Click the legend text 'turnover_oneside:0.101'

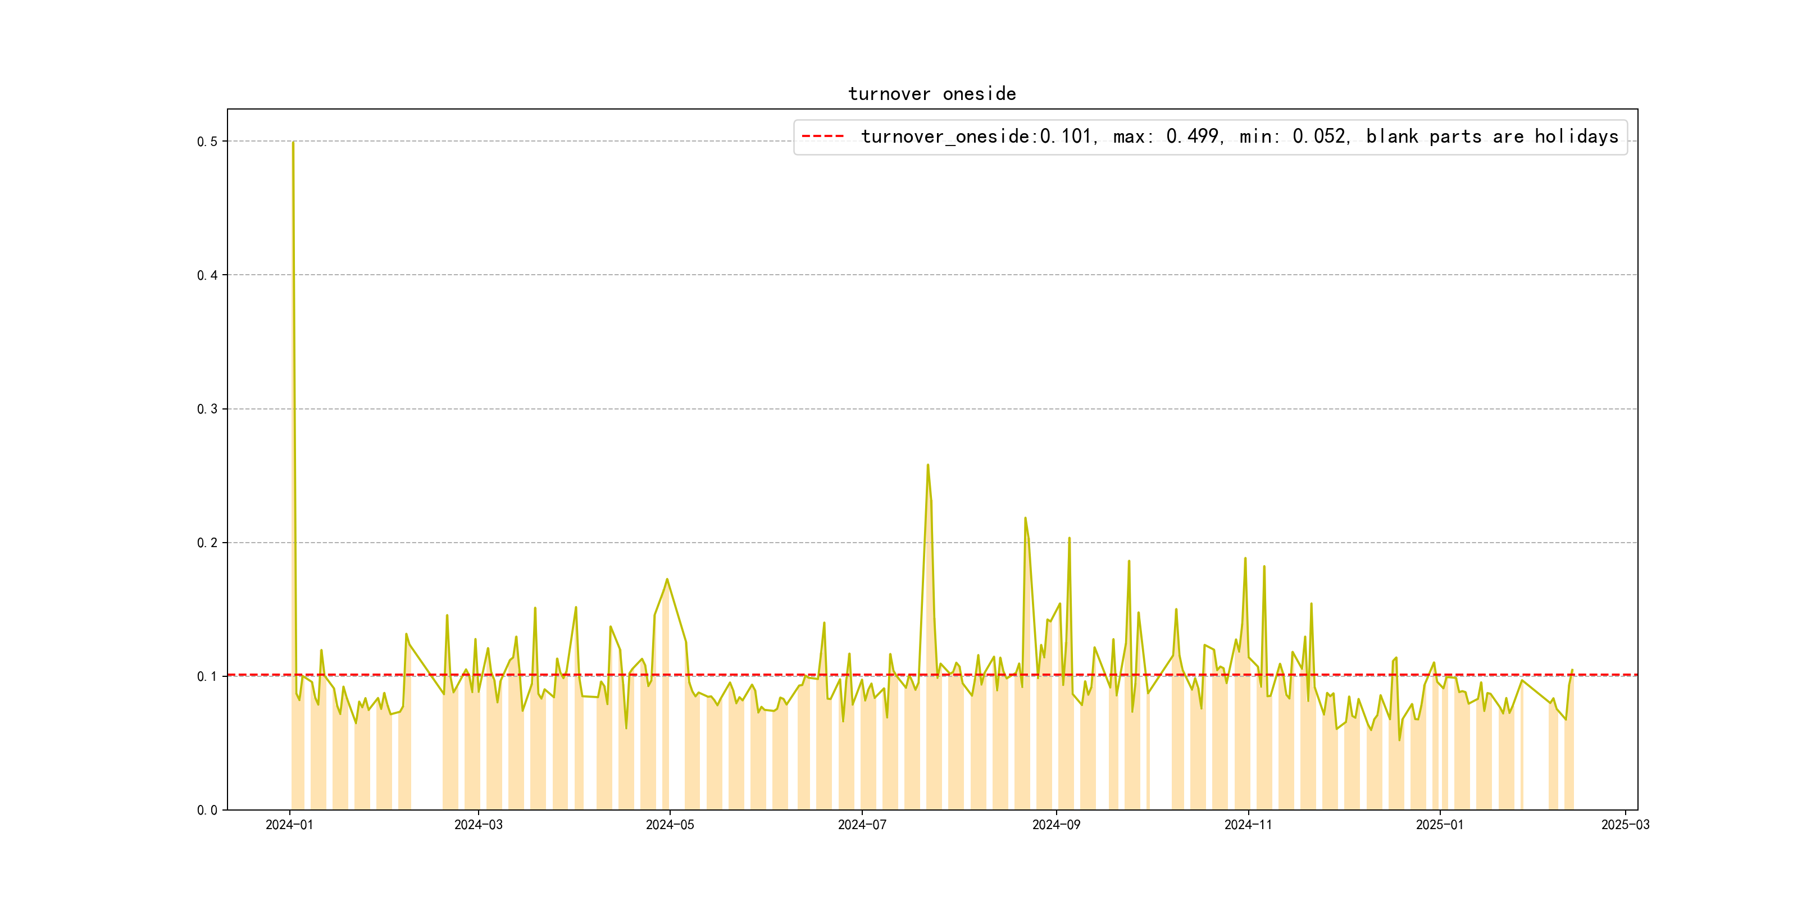coord(976,136)
